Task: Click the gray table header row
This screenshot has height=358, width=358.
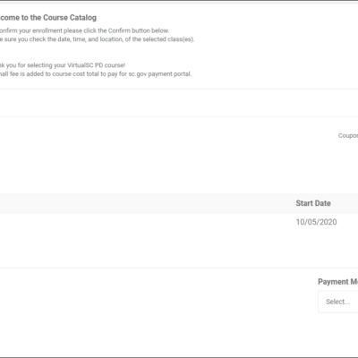Action: (x=179, y=203)
